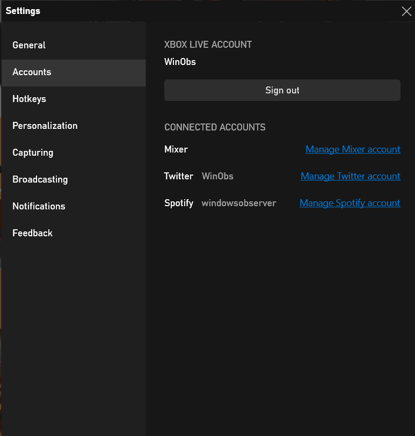This screenshot has height=436, width=415.
Task: Click the Settings window title
Action: (23, 11)
